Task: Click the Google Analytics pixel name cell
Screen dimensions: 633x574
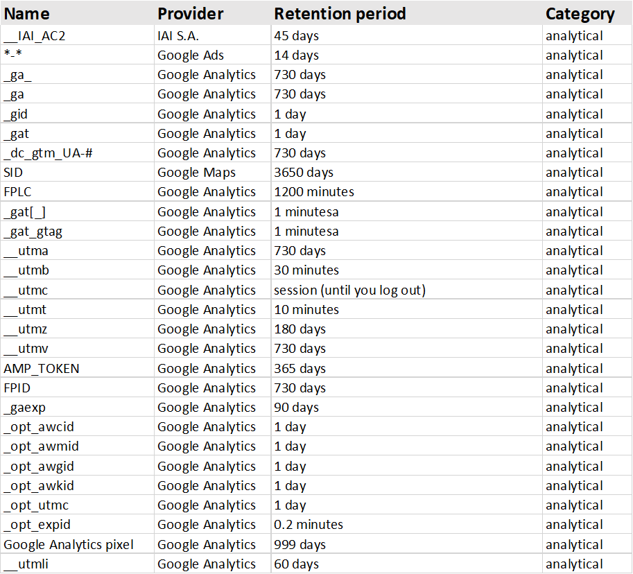Action: [68, 545]
